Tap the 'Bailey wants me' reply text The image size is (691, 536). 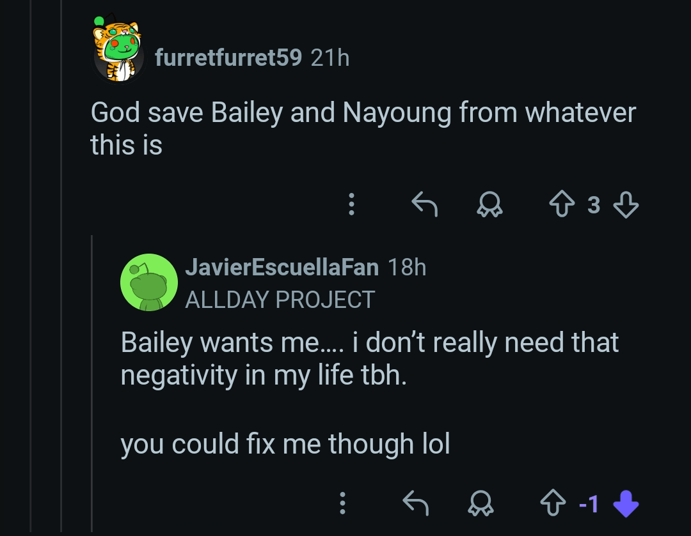pos(369,359)
